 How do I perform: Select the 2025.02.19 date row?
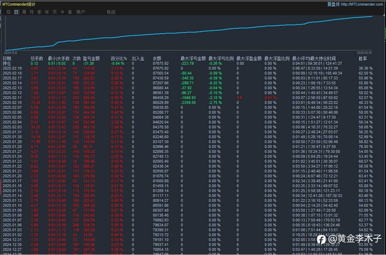[12, 68]
